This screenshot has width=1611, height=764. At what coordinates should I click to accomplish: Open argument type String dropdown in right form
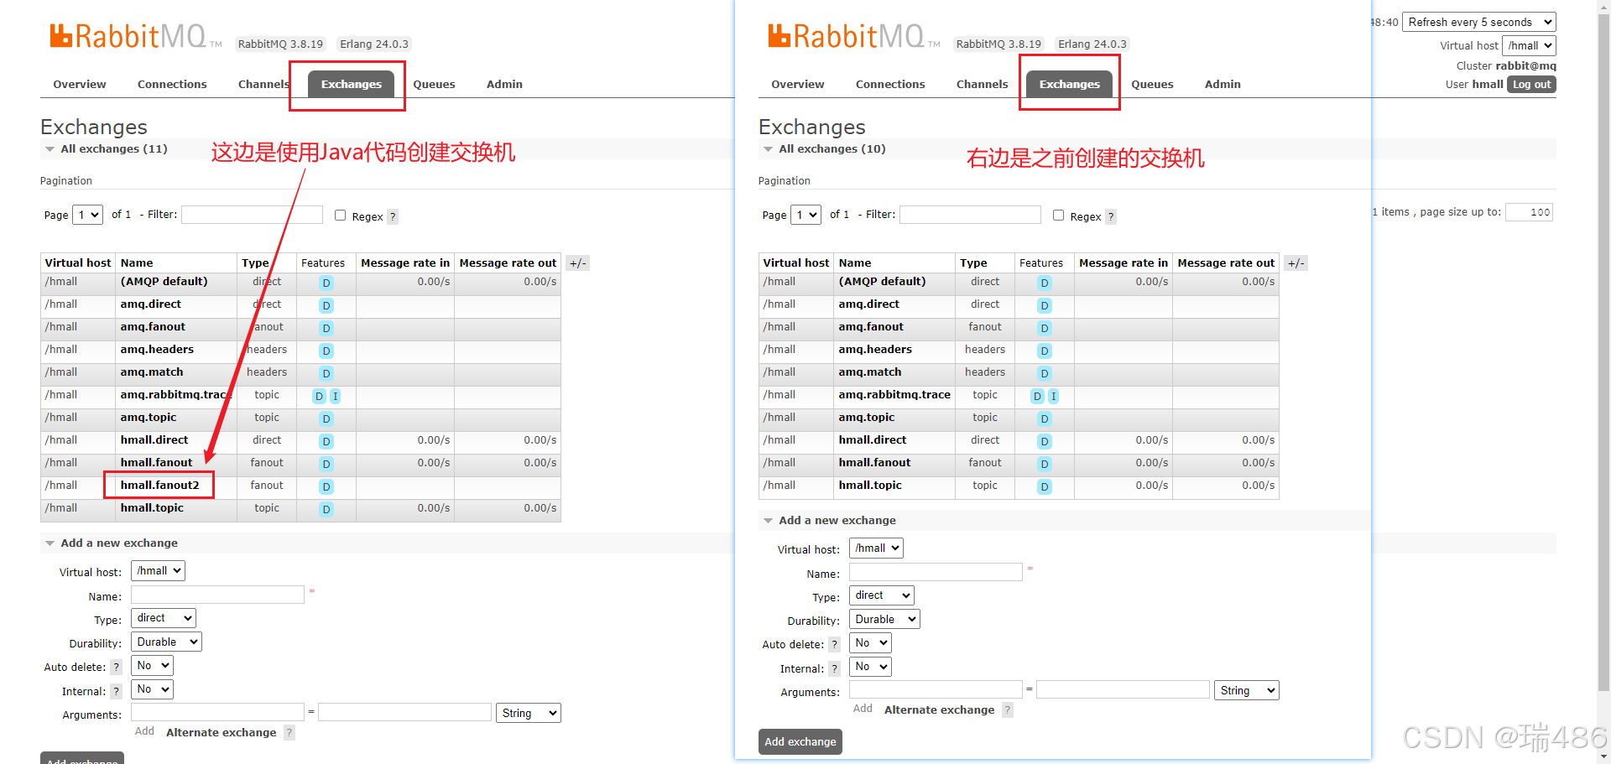(1247, 690)
